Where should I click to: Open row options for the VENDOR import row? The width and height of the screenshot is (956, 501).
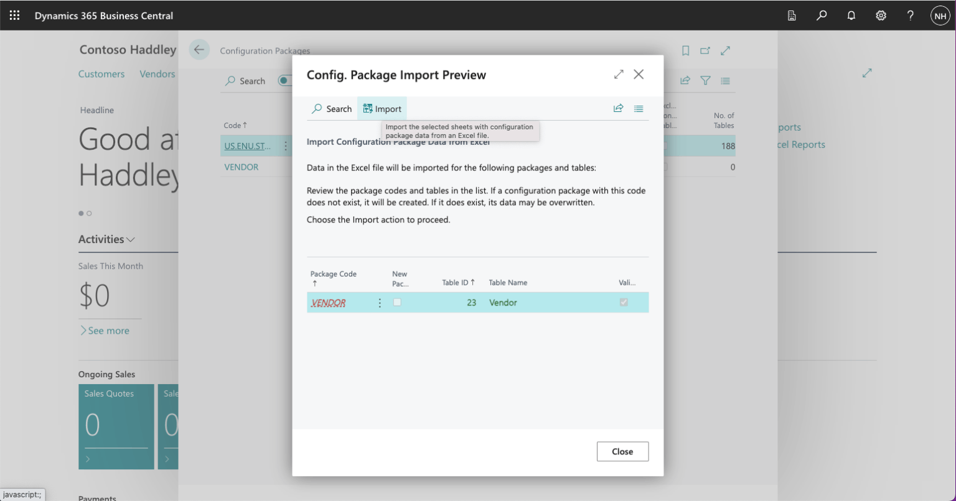(380, 303)
